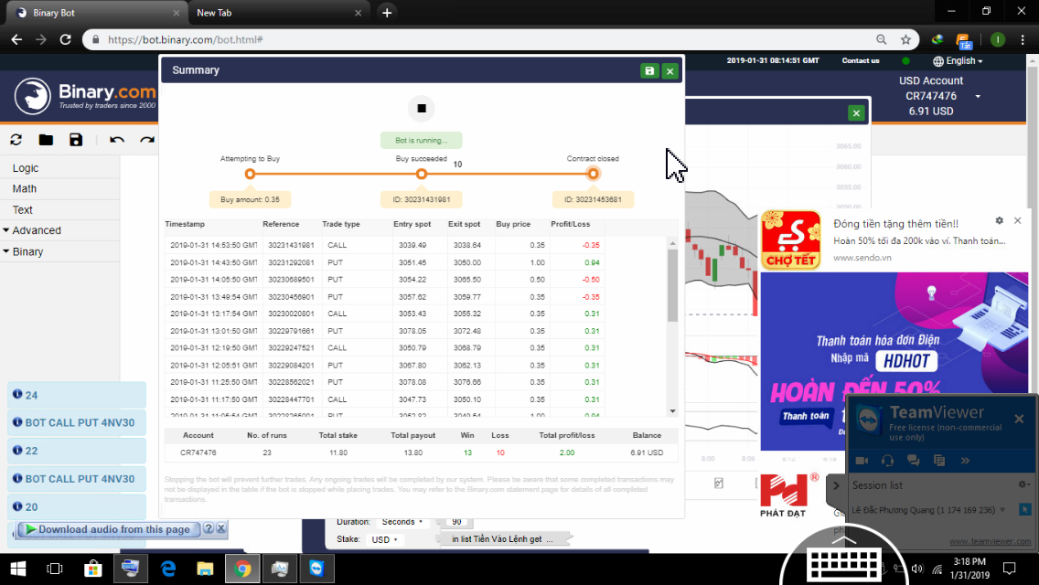Select the '24' variable block
The height and width of the screenshot is (585, 1039).
point(76,395)
